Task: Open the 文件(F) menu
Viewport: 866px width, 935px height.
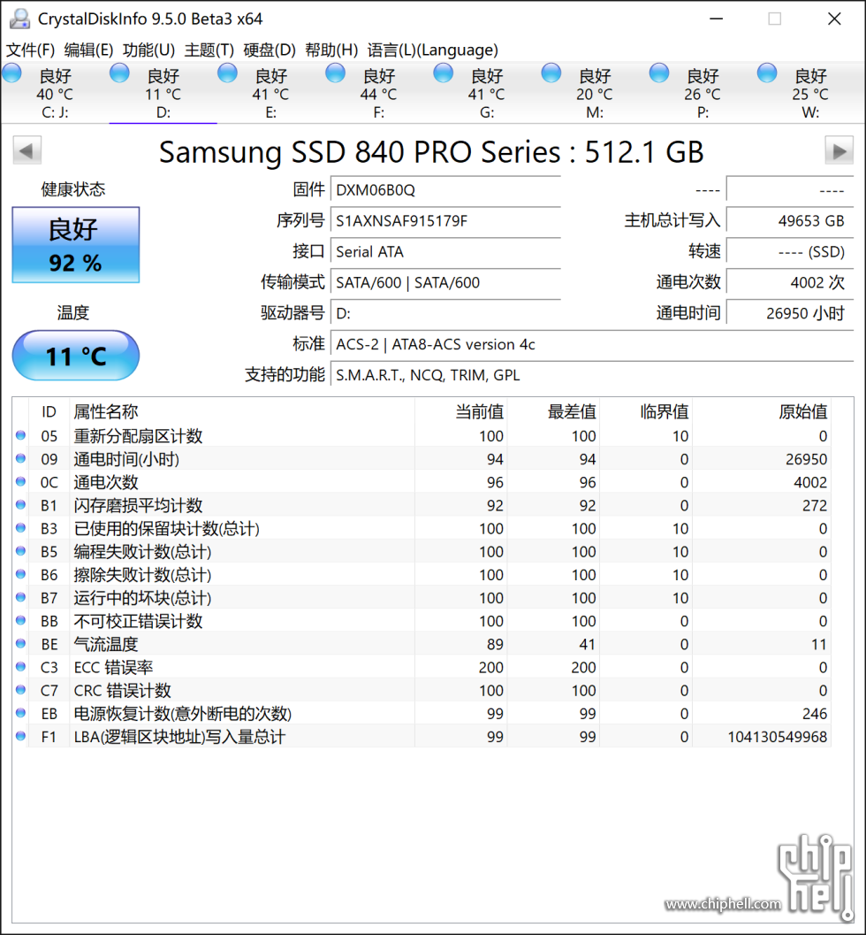Action: 30,50
